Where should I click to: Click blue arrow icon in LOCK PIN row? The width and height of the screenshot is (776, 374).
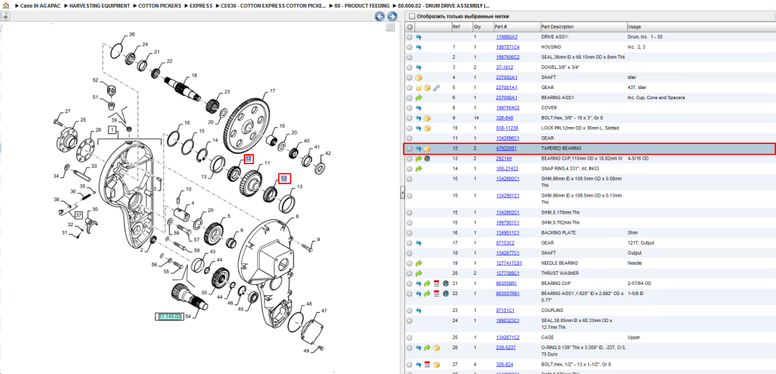click(x=418, y=128)
